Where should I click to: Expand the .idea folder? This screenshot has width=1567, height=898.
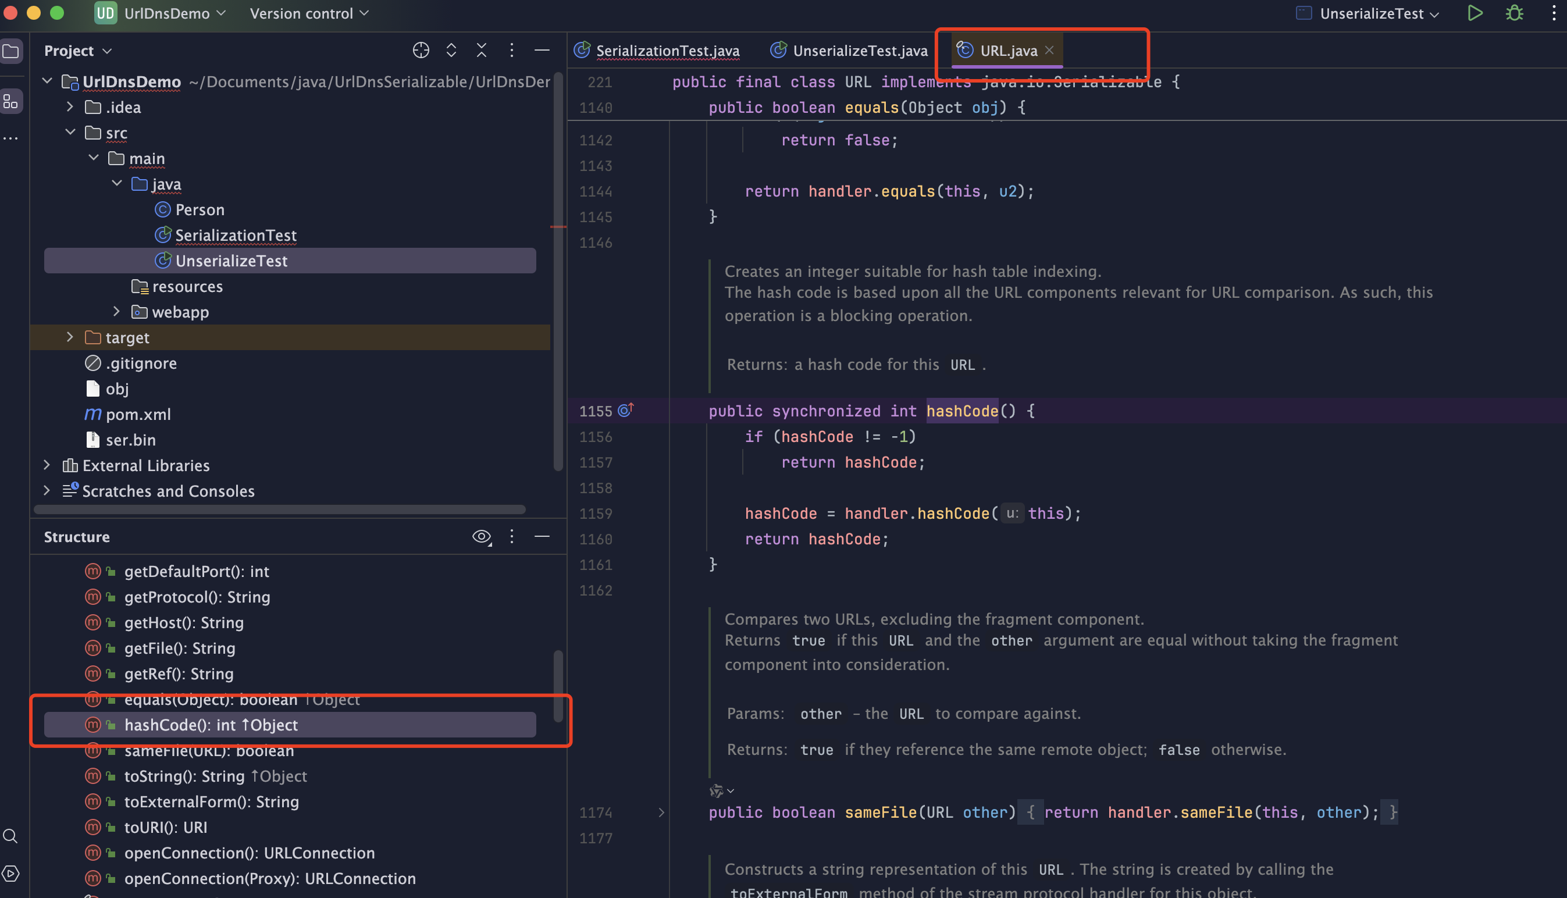(x=70, y=106)
